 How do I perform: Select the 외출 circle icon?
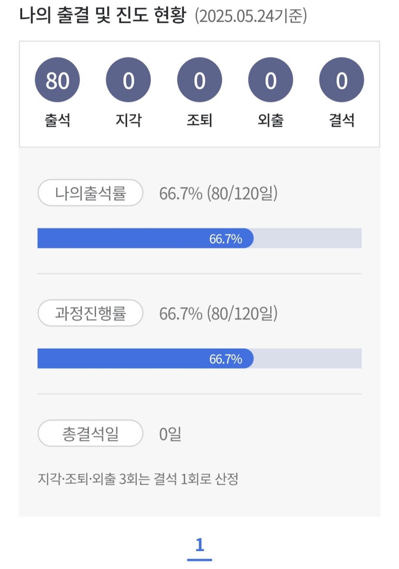click(x=271, y=79)
